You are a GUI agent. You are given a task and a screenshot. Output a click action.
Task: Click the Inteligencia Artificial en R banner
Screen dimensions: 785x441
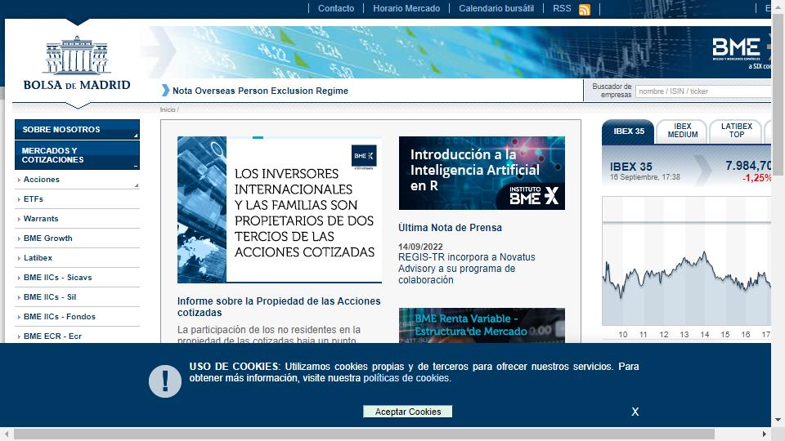tap(482, 173)
